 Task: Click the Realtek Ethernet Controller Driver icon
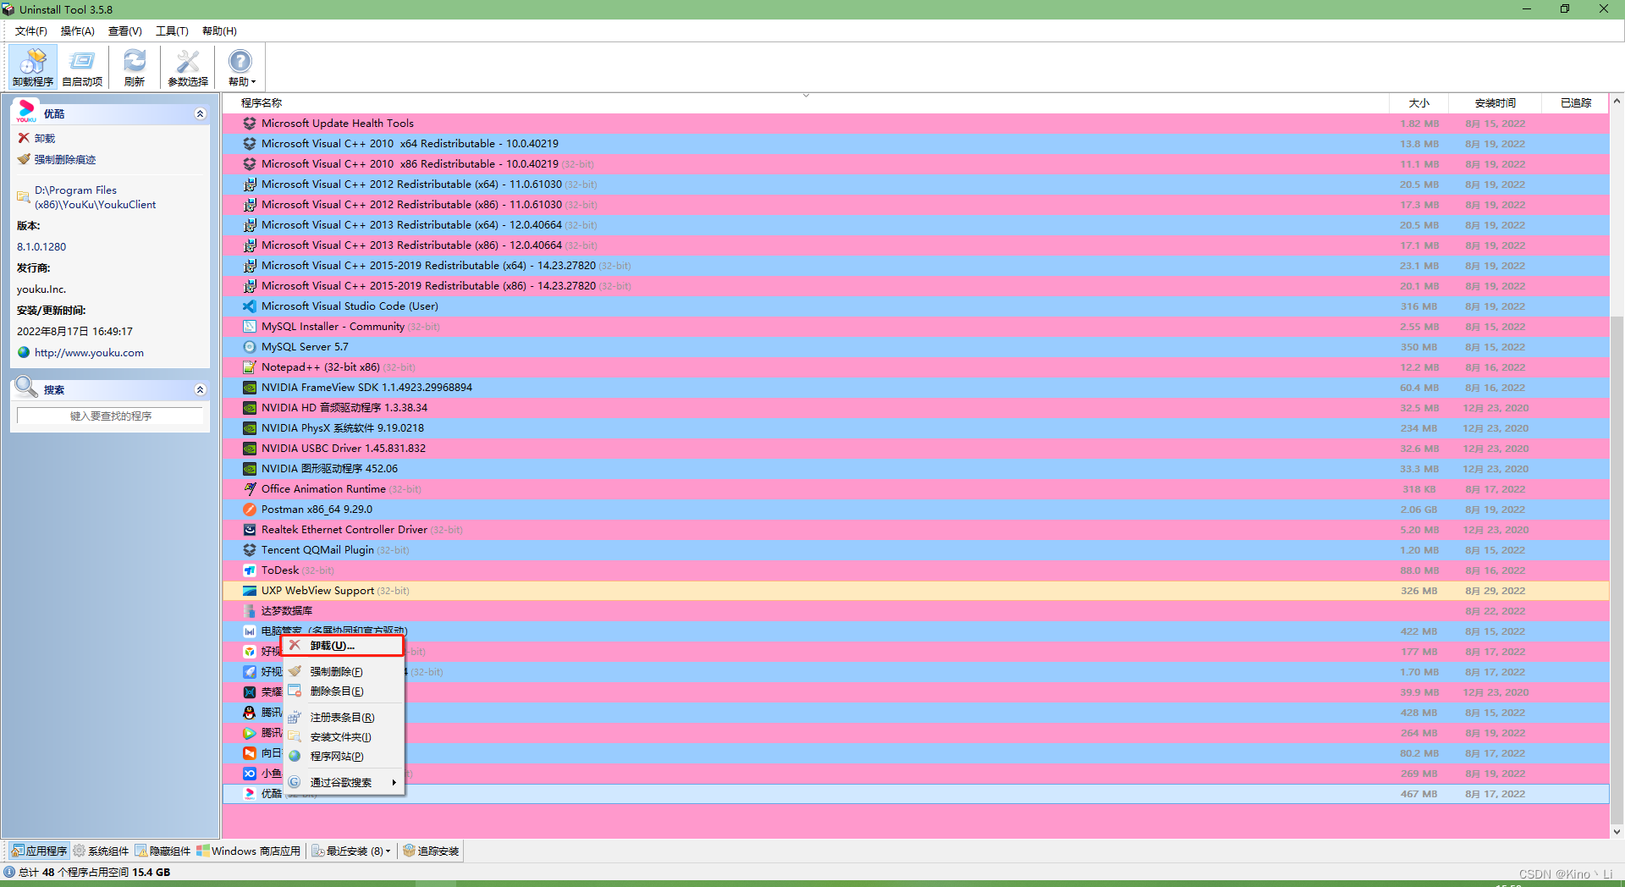250,530
